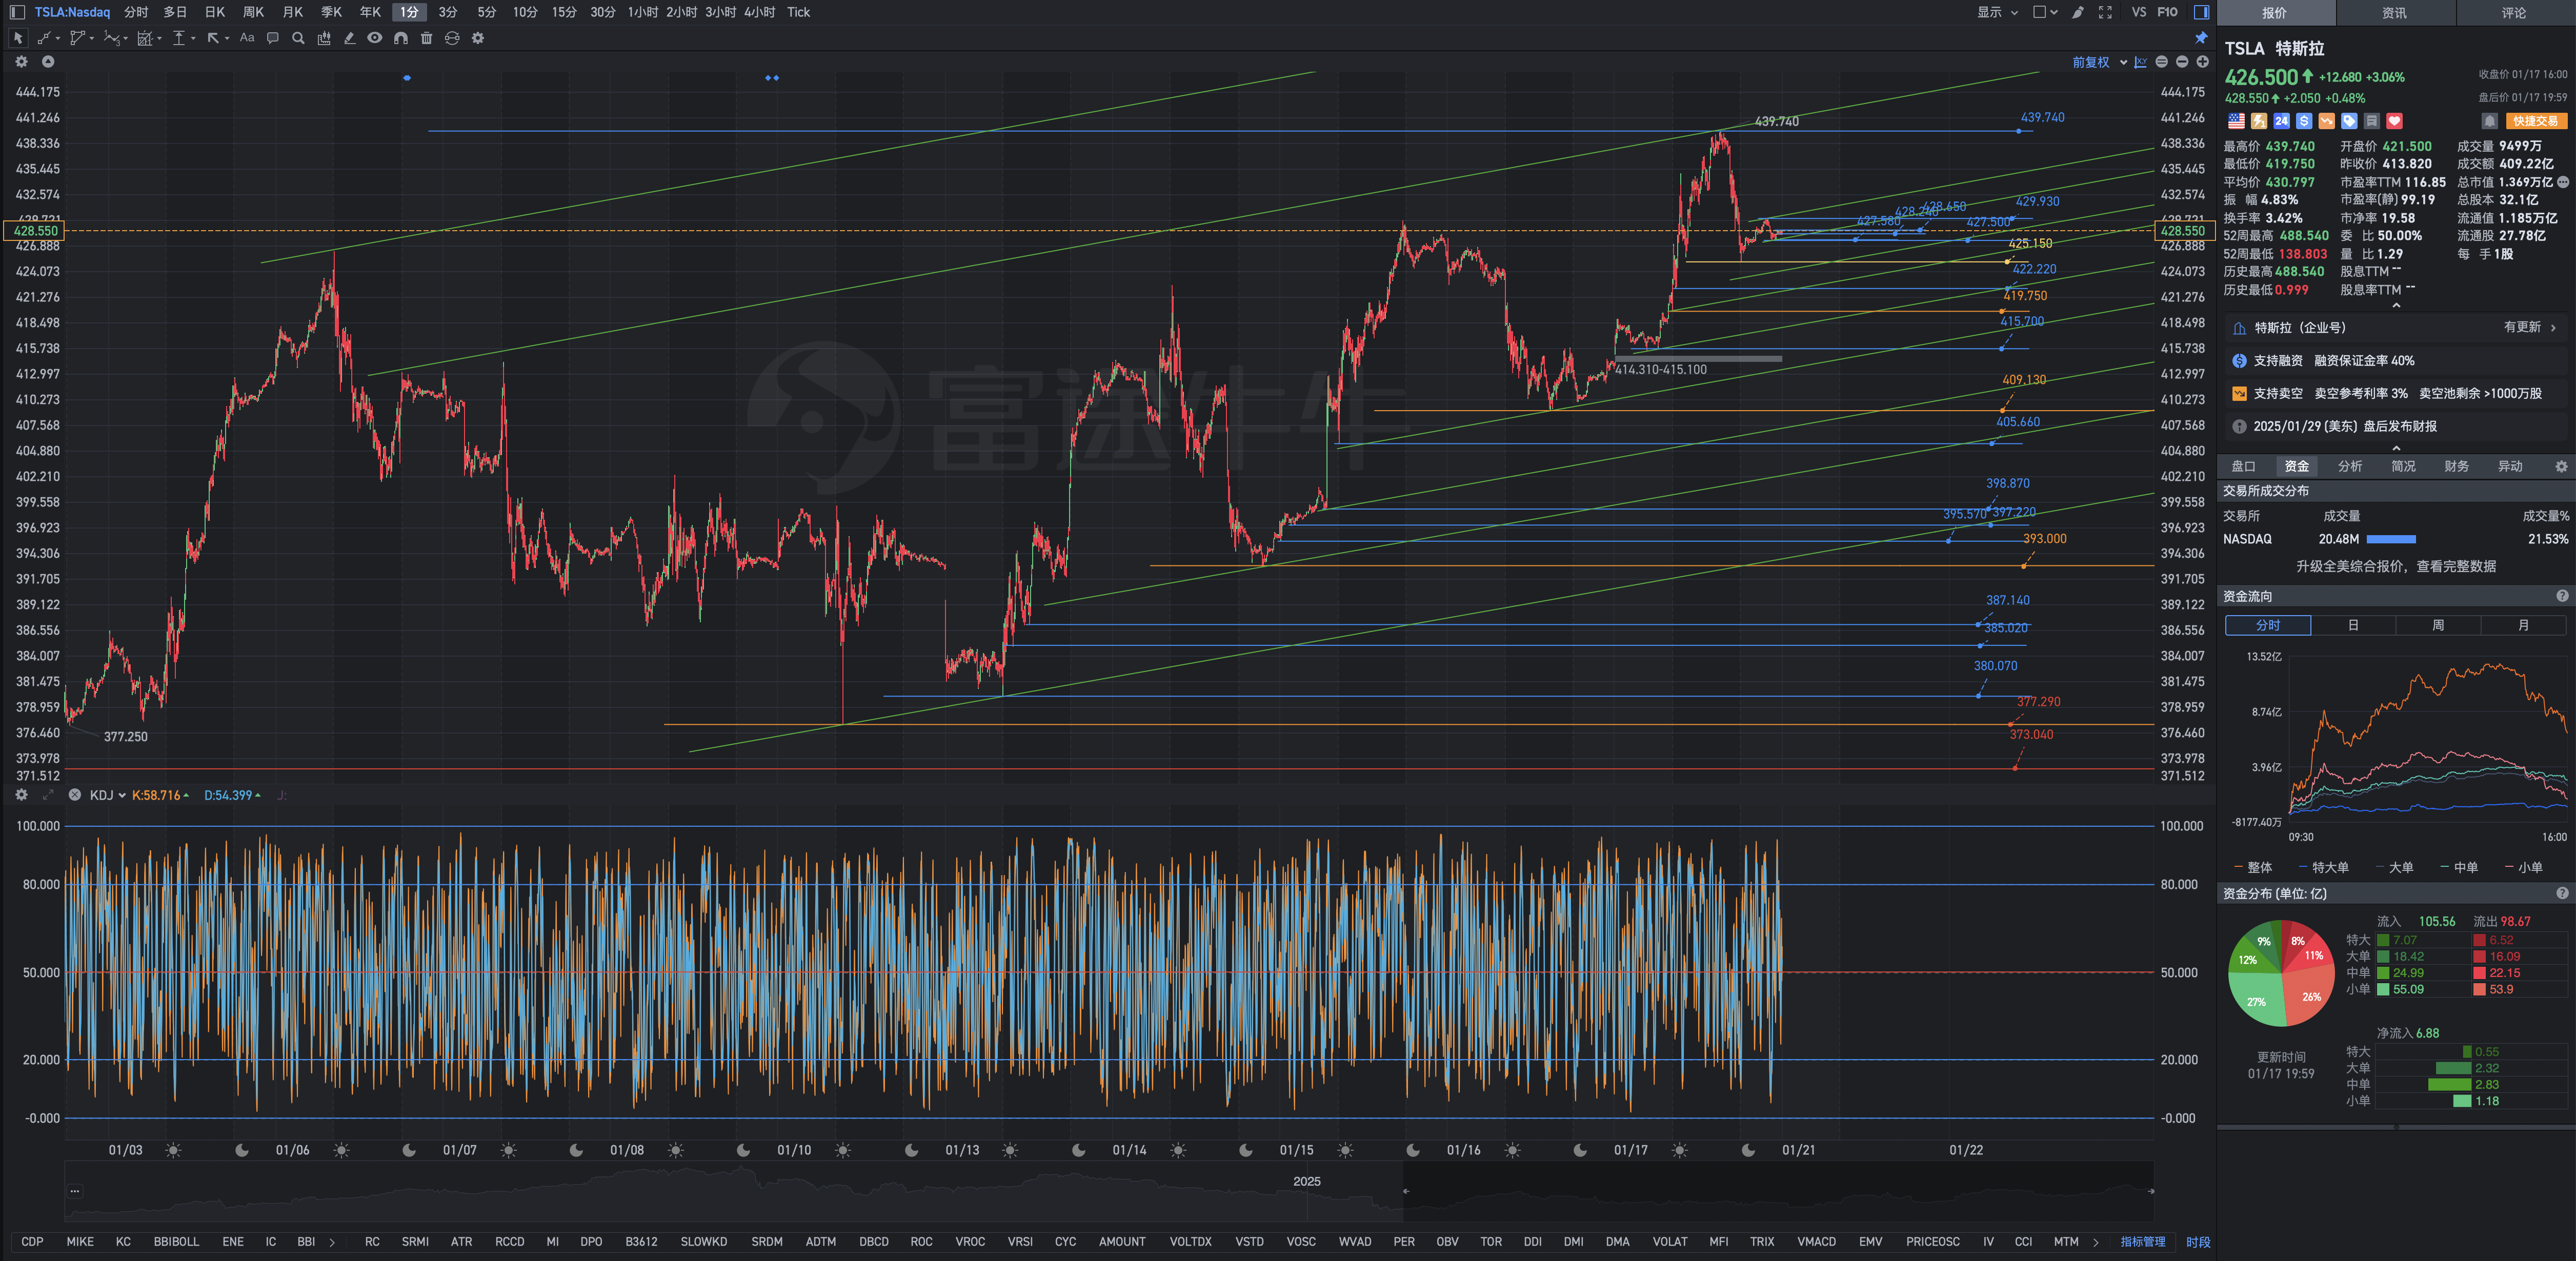
Task: Click the US flag market icon
Action: point(2237,121)
